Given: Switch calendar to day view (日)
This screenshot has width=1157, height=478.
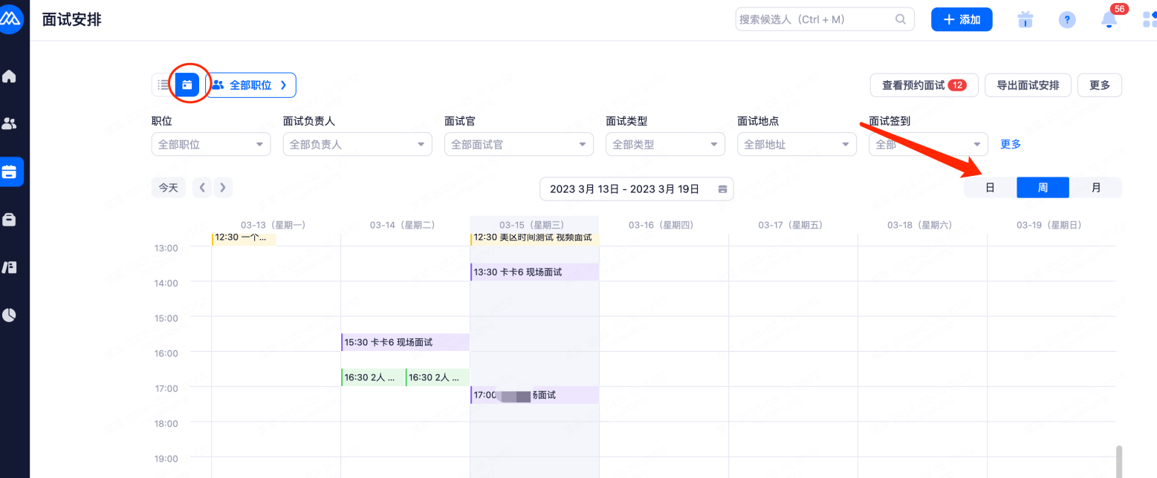Looking at the screenshot, I should [990, 188].
